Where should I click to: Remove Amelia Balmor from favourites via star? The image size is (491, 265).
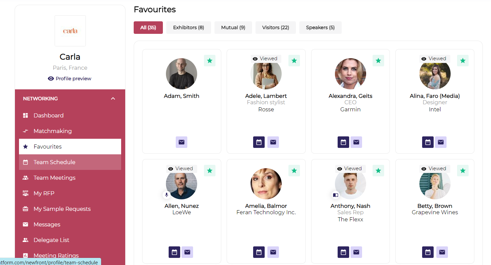(294, 171)
